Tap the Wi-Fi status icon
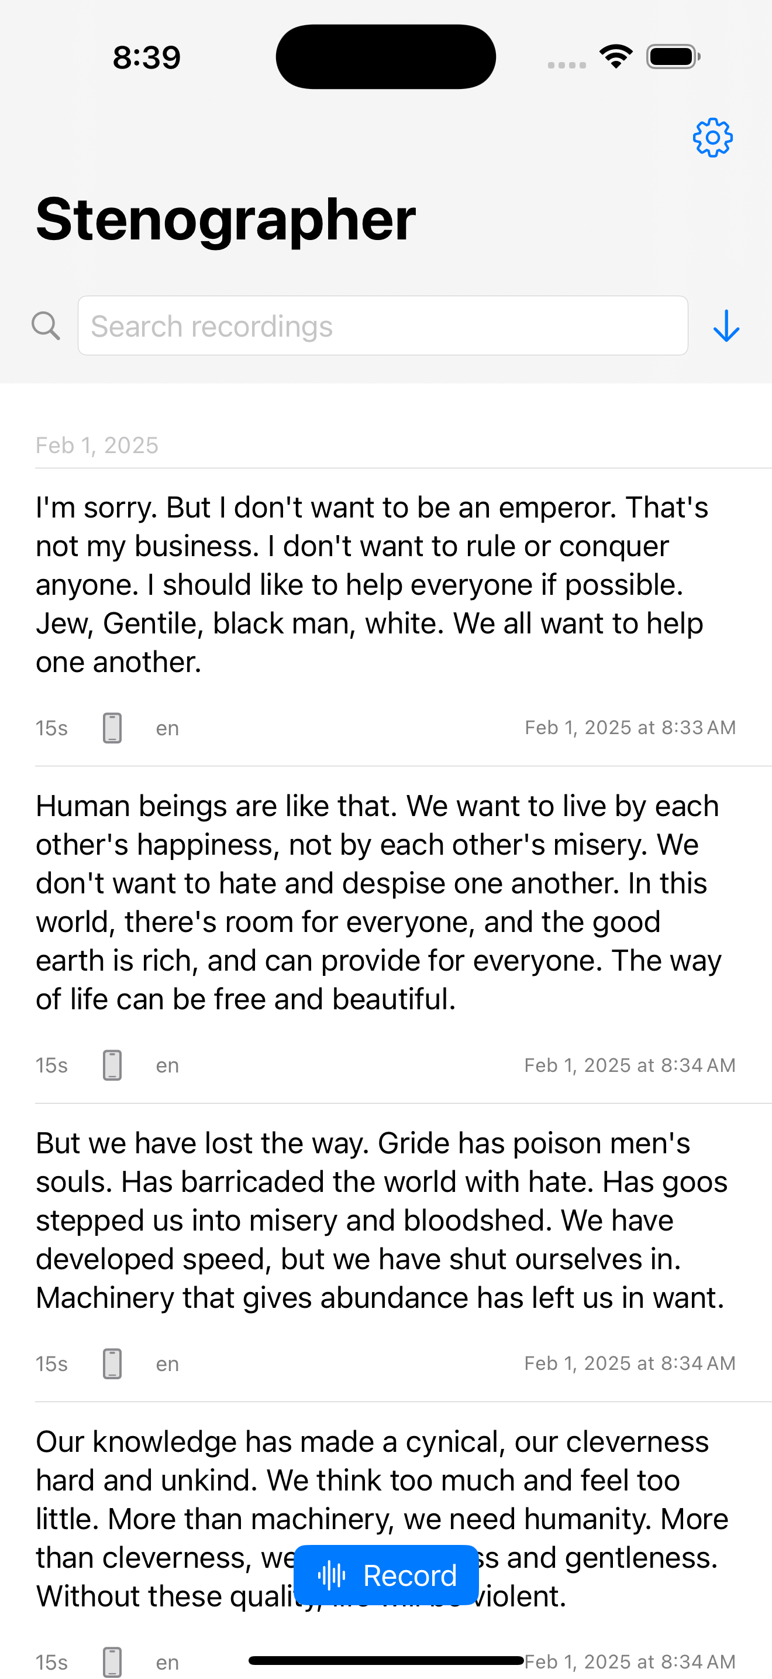Image resolution: width=772 pixels, height=1679 pixels. (616, 57)
